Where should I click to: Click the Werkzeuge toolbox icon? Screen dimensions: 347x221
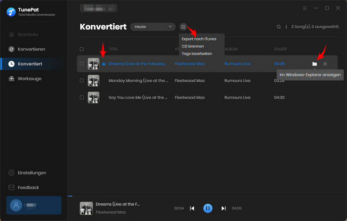[11, 79]
